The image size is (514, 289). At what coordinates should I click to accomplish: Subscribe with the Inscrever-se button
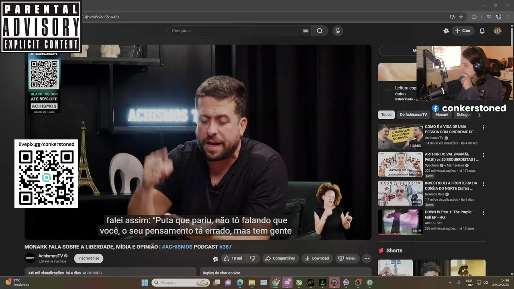89,258
